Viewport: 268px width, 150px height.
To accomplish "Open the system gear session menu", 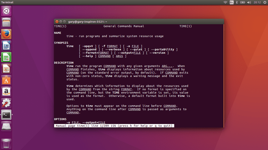I will point(264,2).
